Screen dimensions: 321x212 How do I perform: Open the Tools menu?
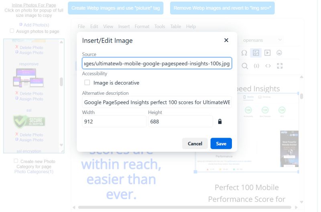point(160,26)
